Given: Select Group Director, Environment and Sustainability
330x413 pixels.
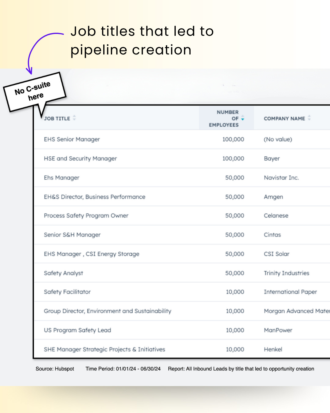Looking at the screenshot, I should click(108, 311).
